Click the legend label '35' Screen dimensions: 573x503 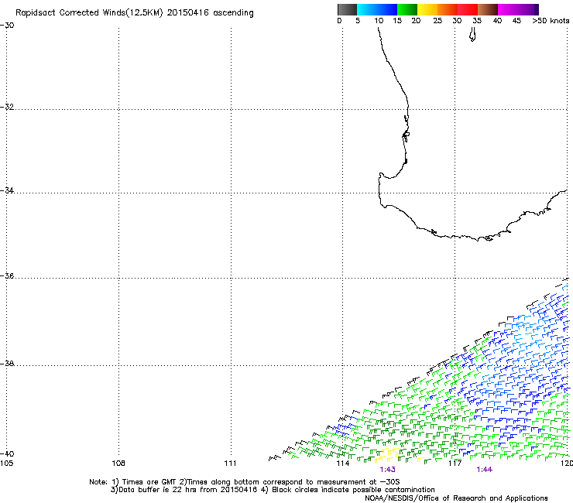pyautogui.click(x=477, y=21)
